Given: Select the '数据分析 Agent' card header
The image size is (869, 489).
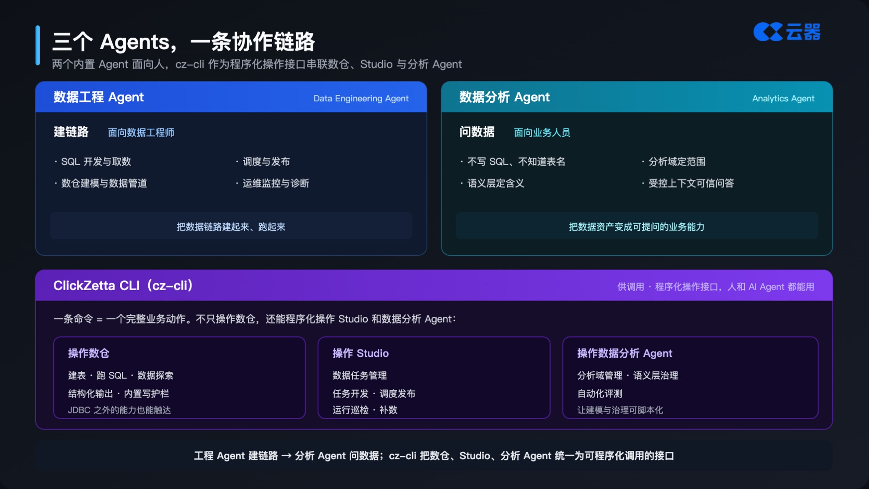Looking at the screenshot, I should (637, 97).
